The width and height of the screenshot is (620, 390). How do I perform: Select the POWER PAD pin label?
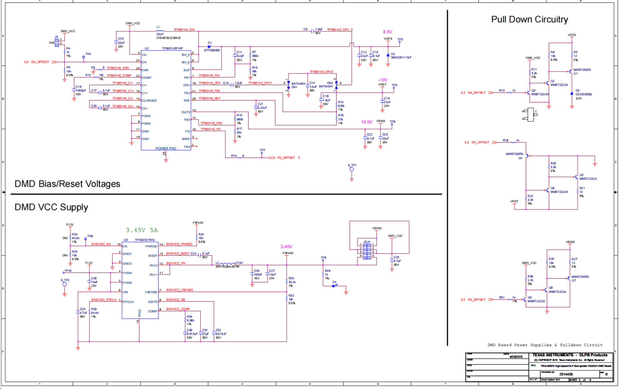click(166, 148)
